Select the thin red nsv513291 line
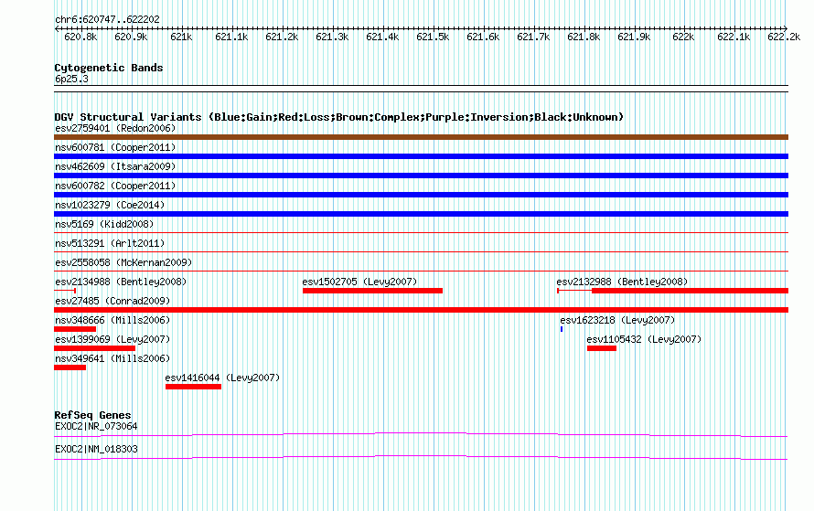This screenshot has width=814, height=511. coord(421,251)
